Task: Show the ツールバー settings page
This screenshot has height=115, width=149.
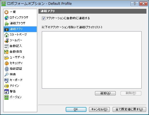Action: [16, 40]
